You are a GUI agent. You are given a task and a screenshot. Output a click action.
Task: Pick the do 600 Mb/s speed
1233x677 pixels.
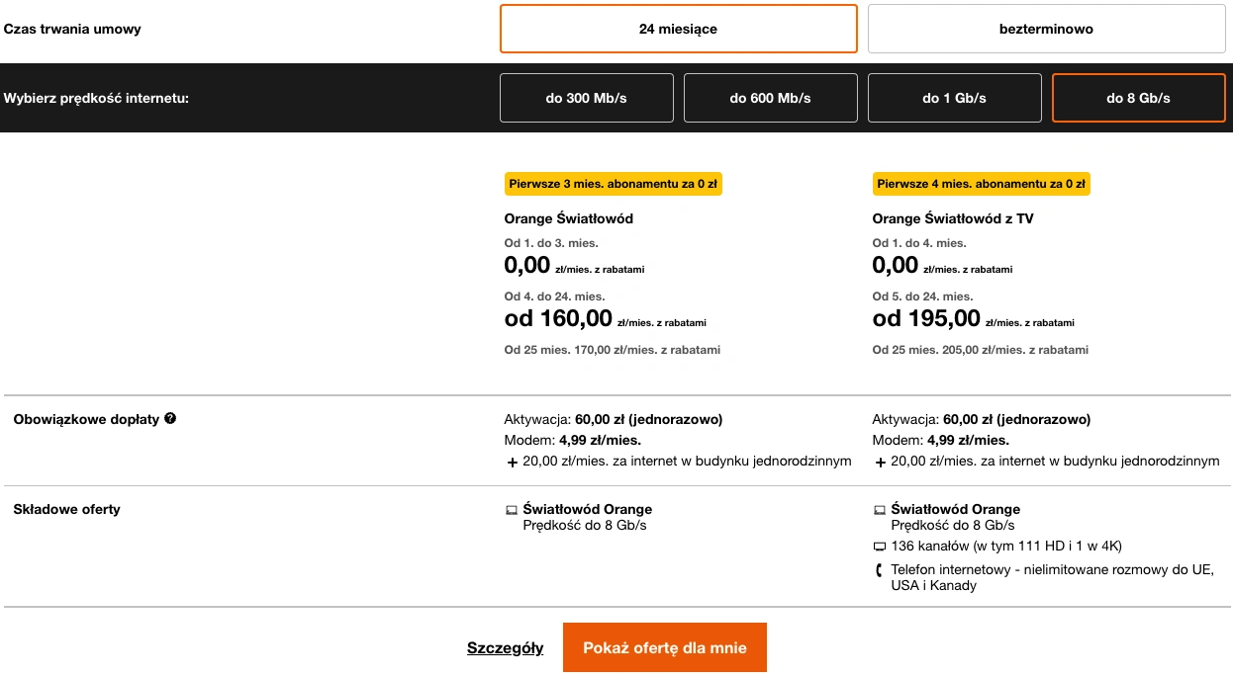771,98
